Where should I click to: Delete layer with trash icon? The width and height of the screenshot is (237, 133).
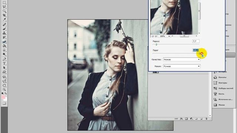point(206,119)
